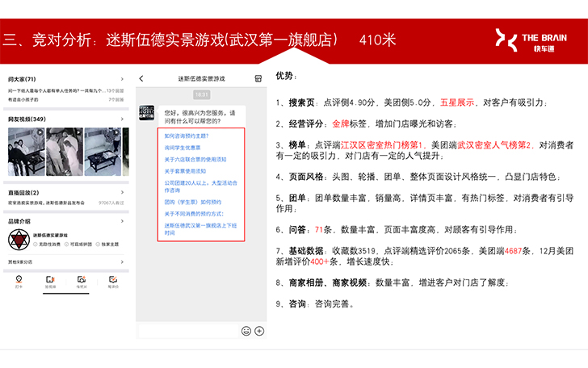
Task: Click the red number 71 in item 6
Action: (x=319, y=230)
